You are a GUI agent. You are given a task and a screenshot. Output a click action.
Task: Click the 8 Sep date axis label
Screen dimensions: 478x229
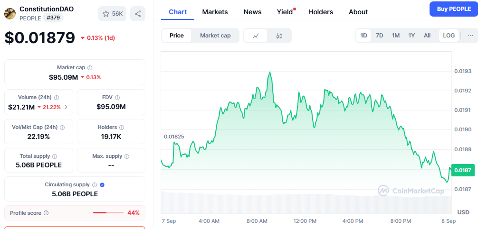point(449,221)
